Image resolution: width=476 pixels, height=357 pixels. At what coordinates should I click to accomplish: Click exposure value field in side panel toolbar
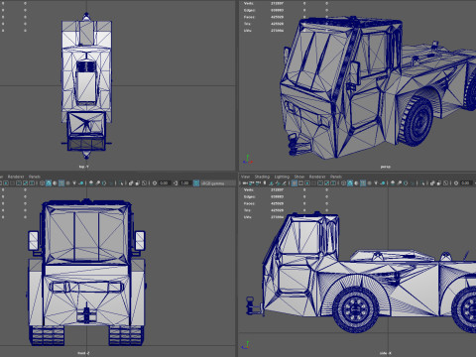click(466, 183)
